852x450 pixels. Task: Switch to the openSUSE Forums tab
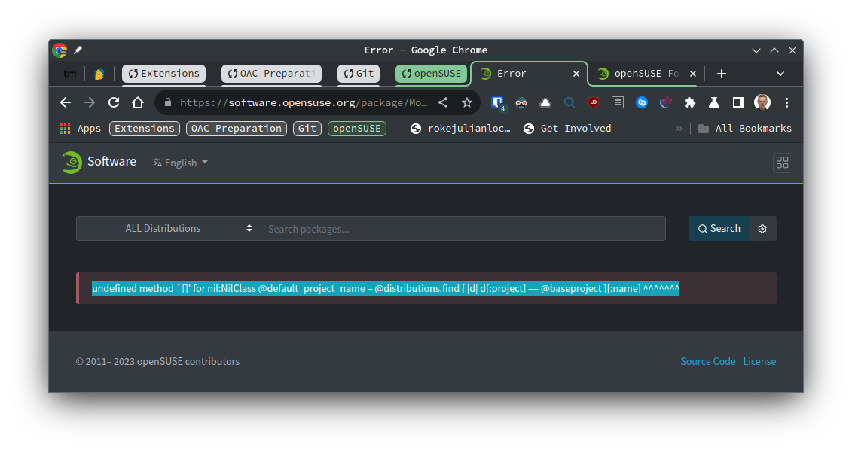639,74
